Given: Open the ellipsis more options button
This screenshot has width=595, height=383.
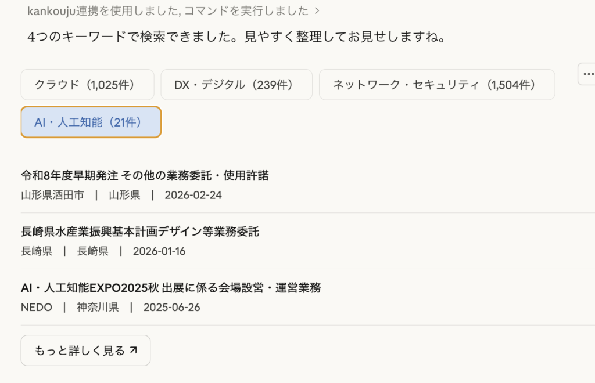Looking at the screenshot, I should pos(587,74).
